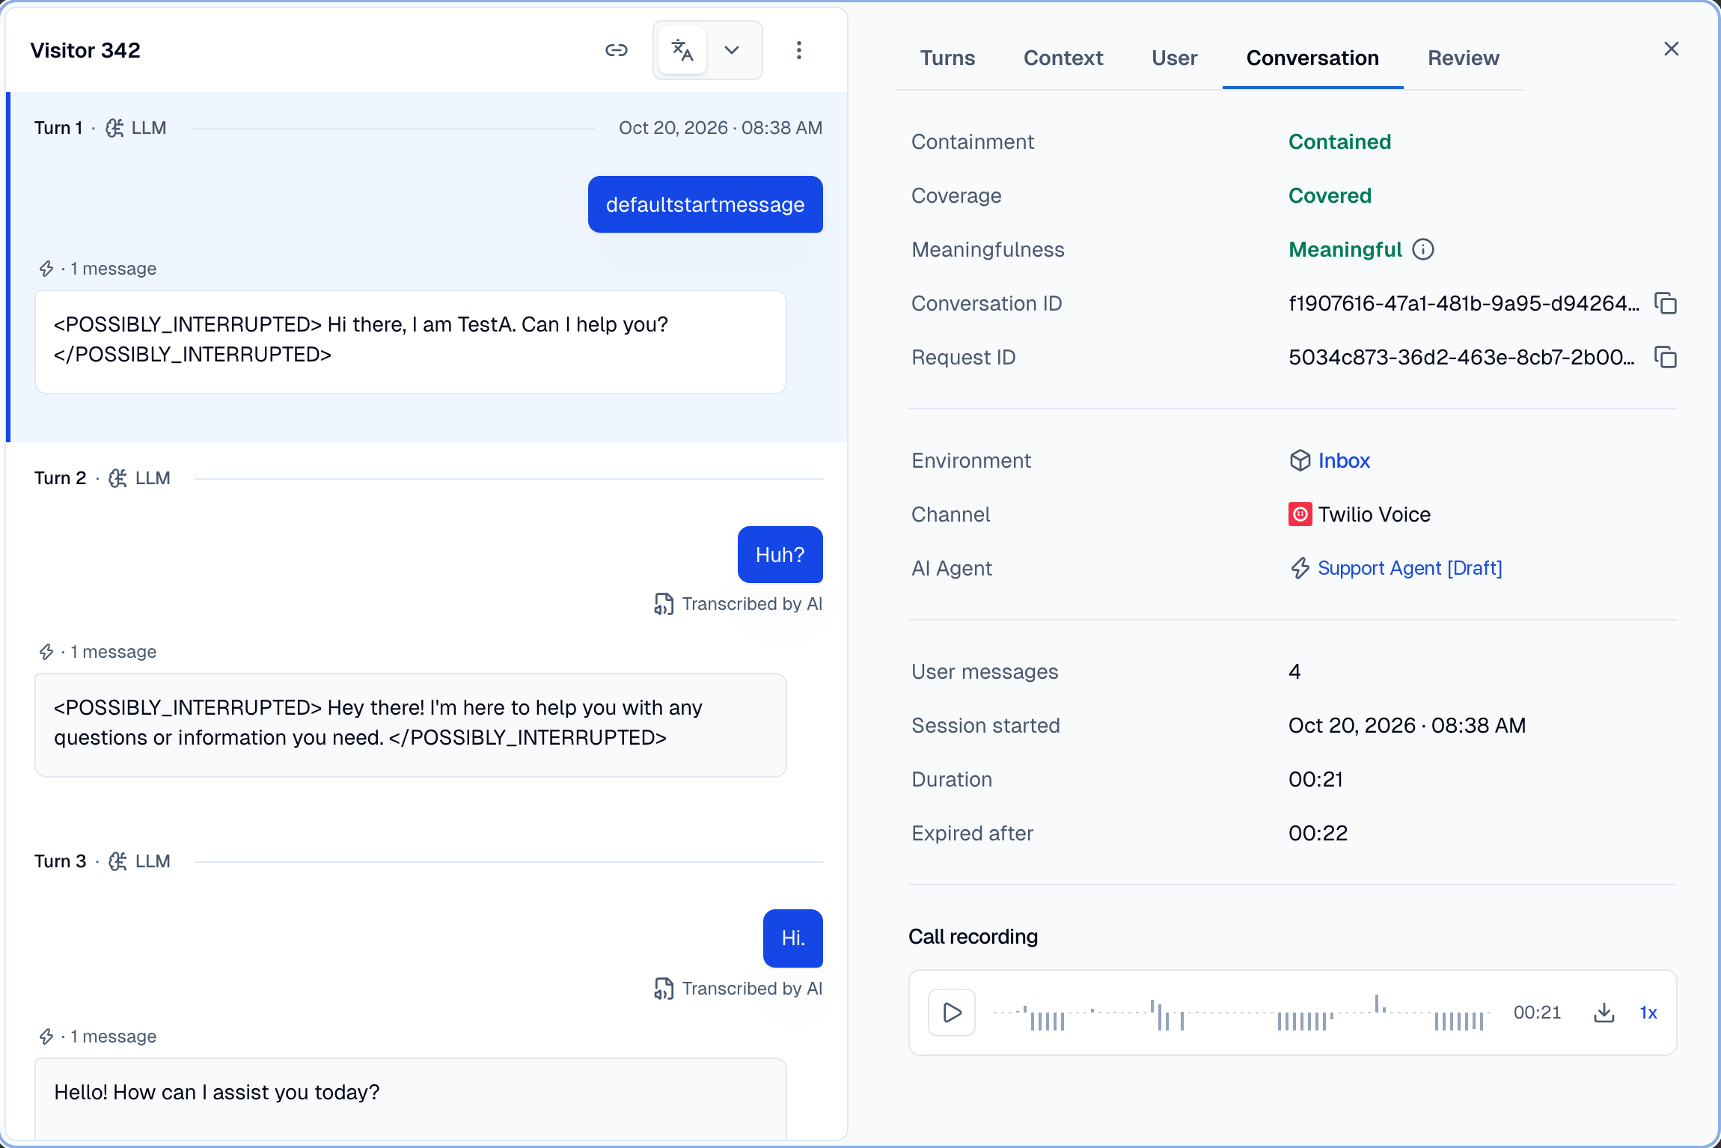Open the User tab

1174,58
